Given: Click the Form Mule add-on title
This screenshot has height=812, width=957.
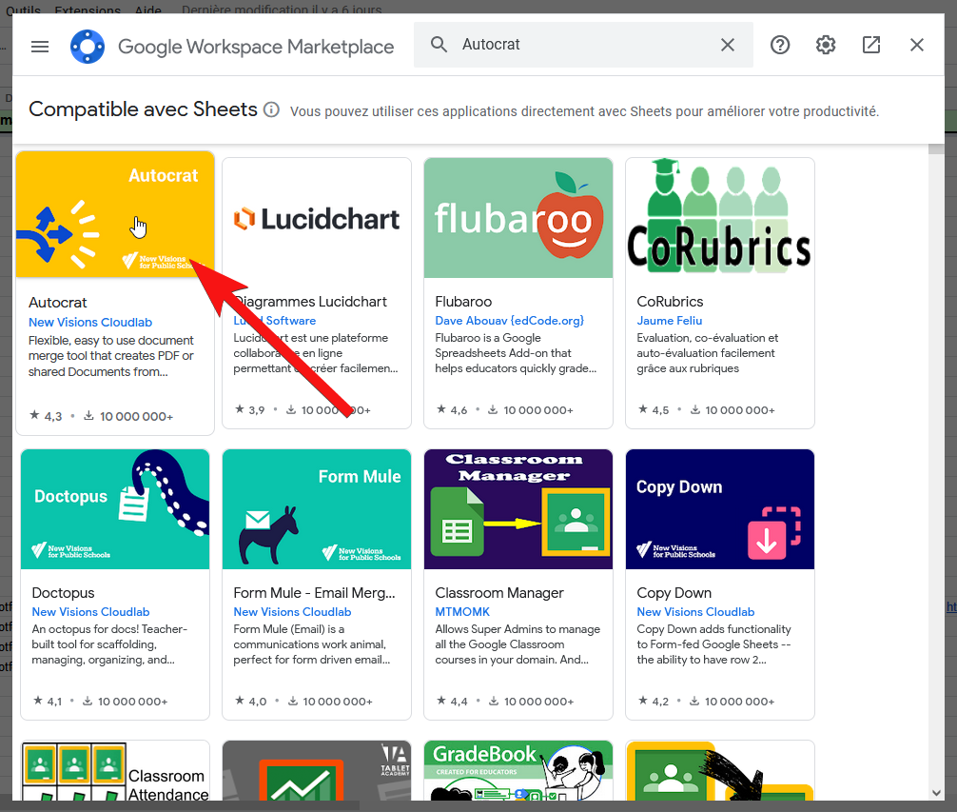Looking at the screenshot, I should (314, 593).
